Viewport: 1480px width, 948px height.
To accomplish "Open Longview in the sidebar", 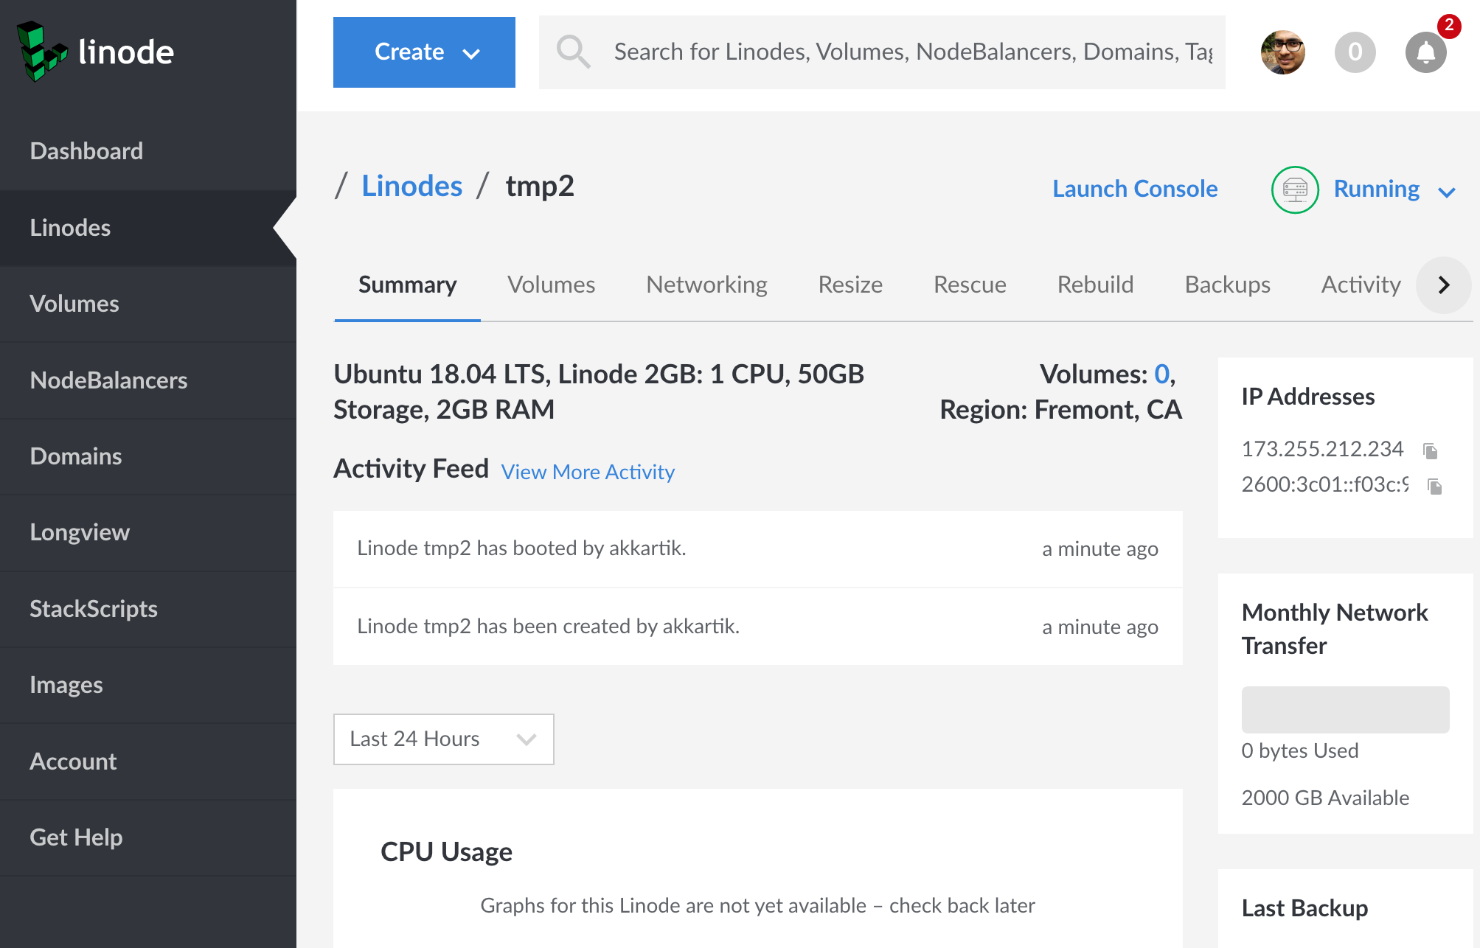I will [148, 532].
